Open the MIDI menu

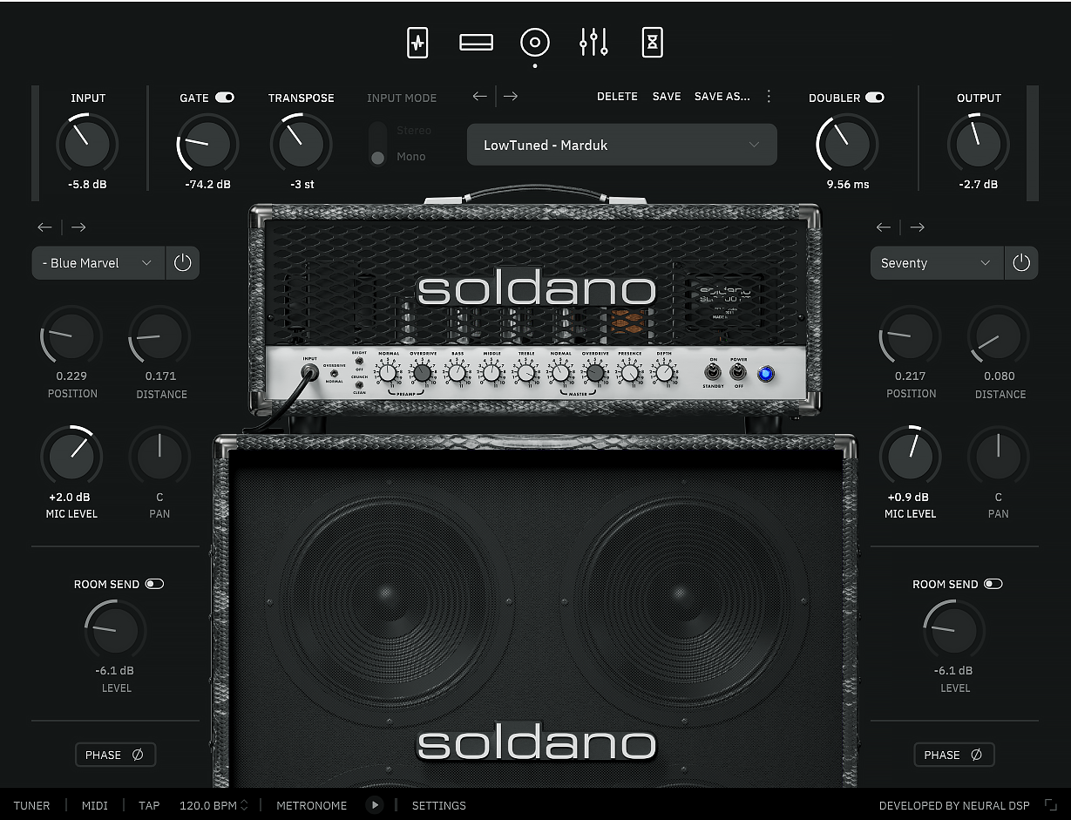click(x=95, y=805)
